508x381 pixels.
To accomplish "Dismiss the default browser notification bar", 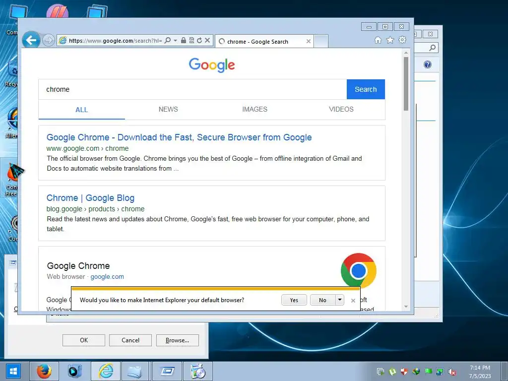I will click(353, 301).
